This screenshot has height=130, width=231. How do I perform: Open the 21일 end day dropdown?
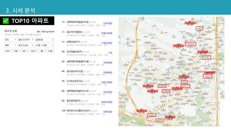coord(51,51)
